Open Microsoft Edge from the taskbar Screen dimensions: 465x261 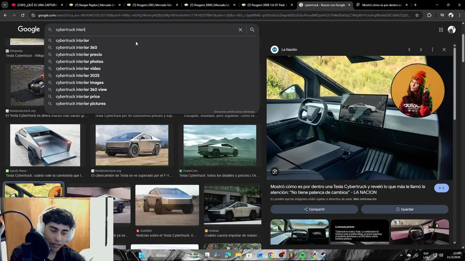[x=228, y=255]
